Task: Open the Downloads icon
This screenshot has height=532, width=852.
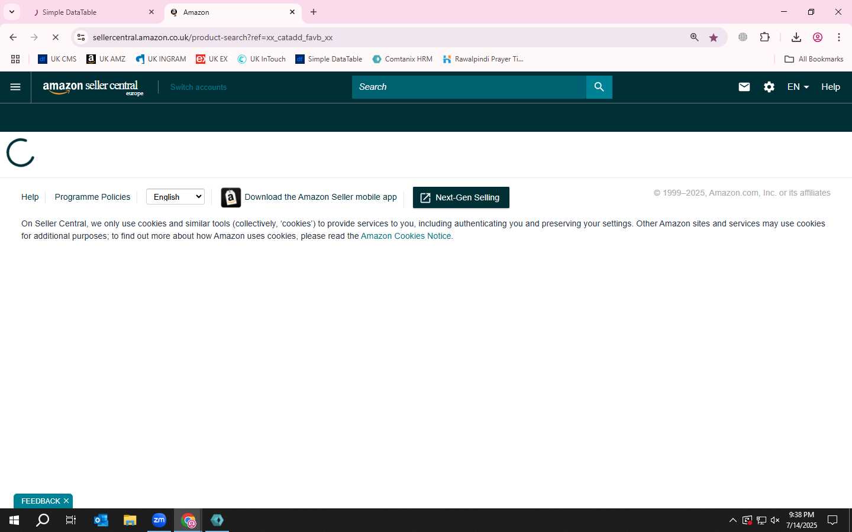Action: pyautogui.click(x=796, y=37)
